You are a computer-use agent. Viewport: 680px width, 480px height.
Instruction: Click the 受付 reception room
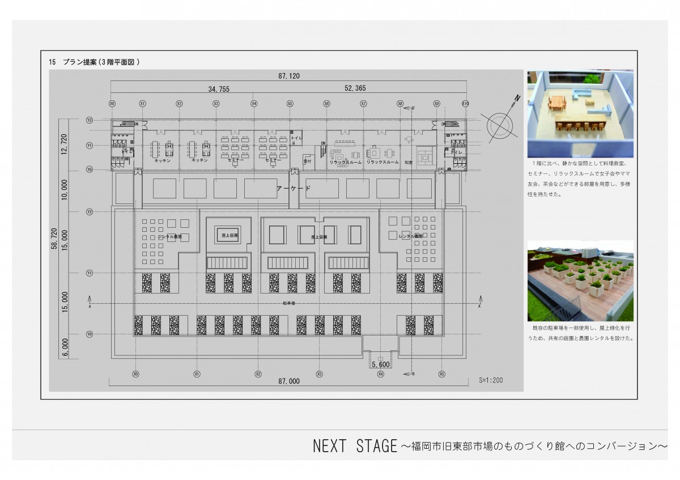pos(308,161)
